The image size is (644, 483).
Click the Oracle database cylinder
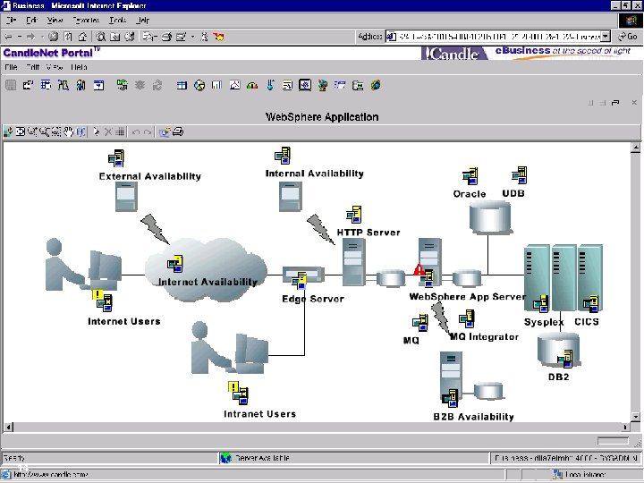[x=490, y=217]
